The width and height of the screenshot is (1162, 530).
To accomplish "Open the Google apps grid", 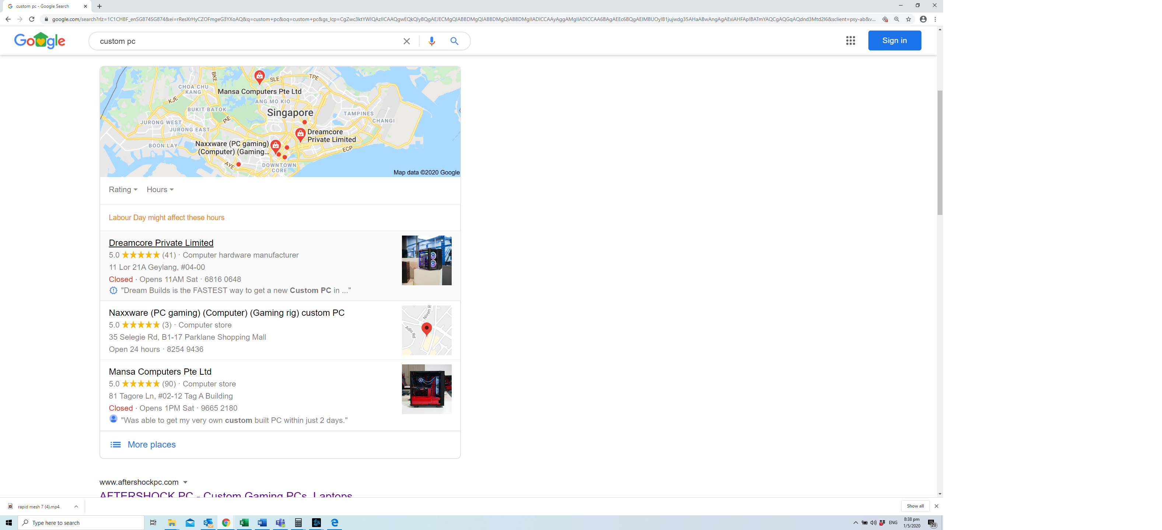I will tap(850, 40).
